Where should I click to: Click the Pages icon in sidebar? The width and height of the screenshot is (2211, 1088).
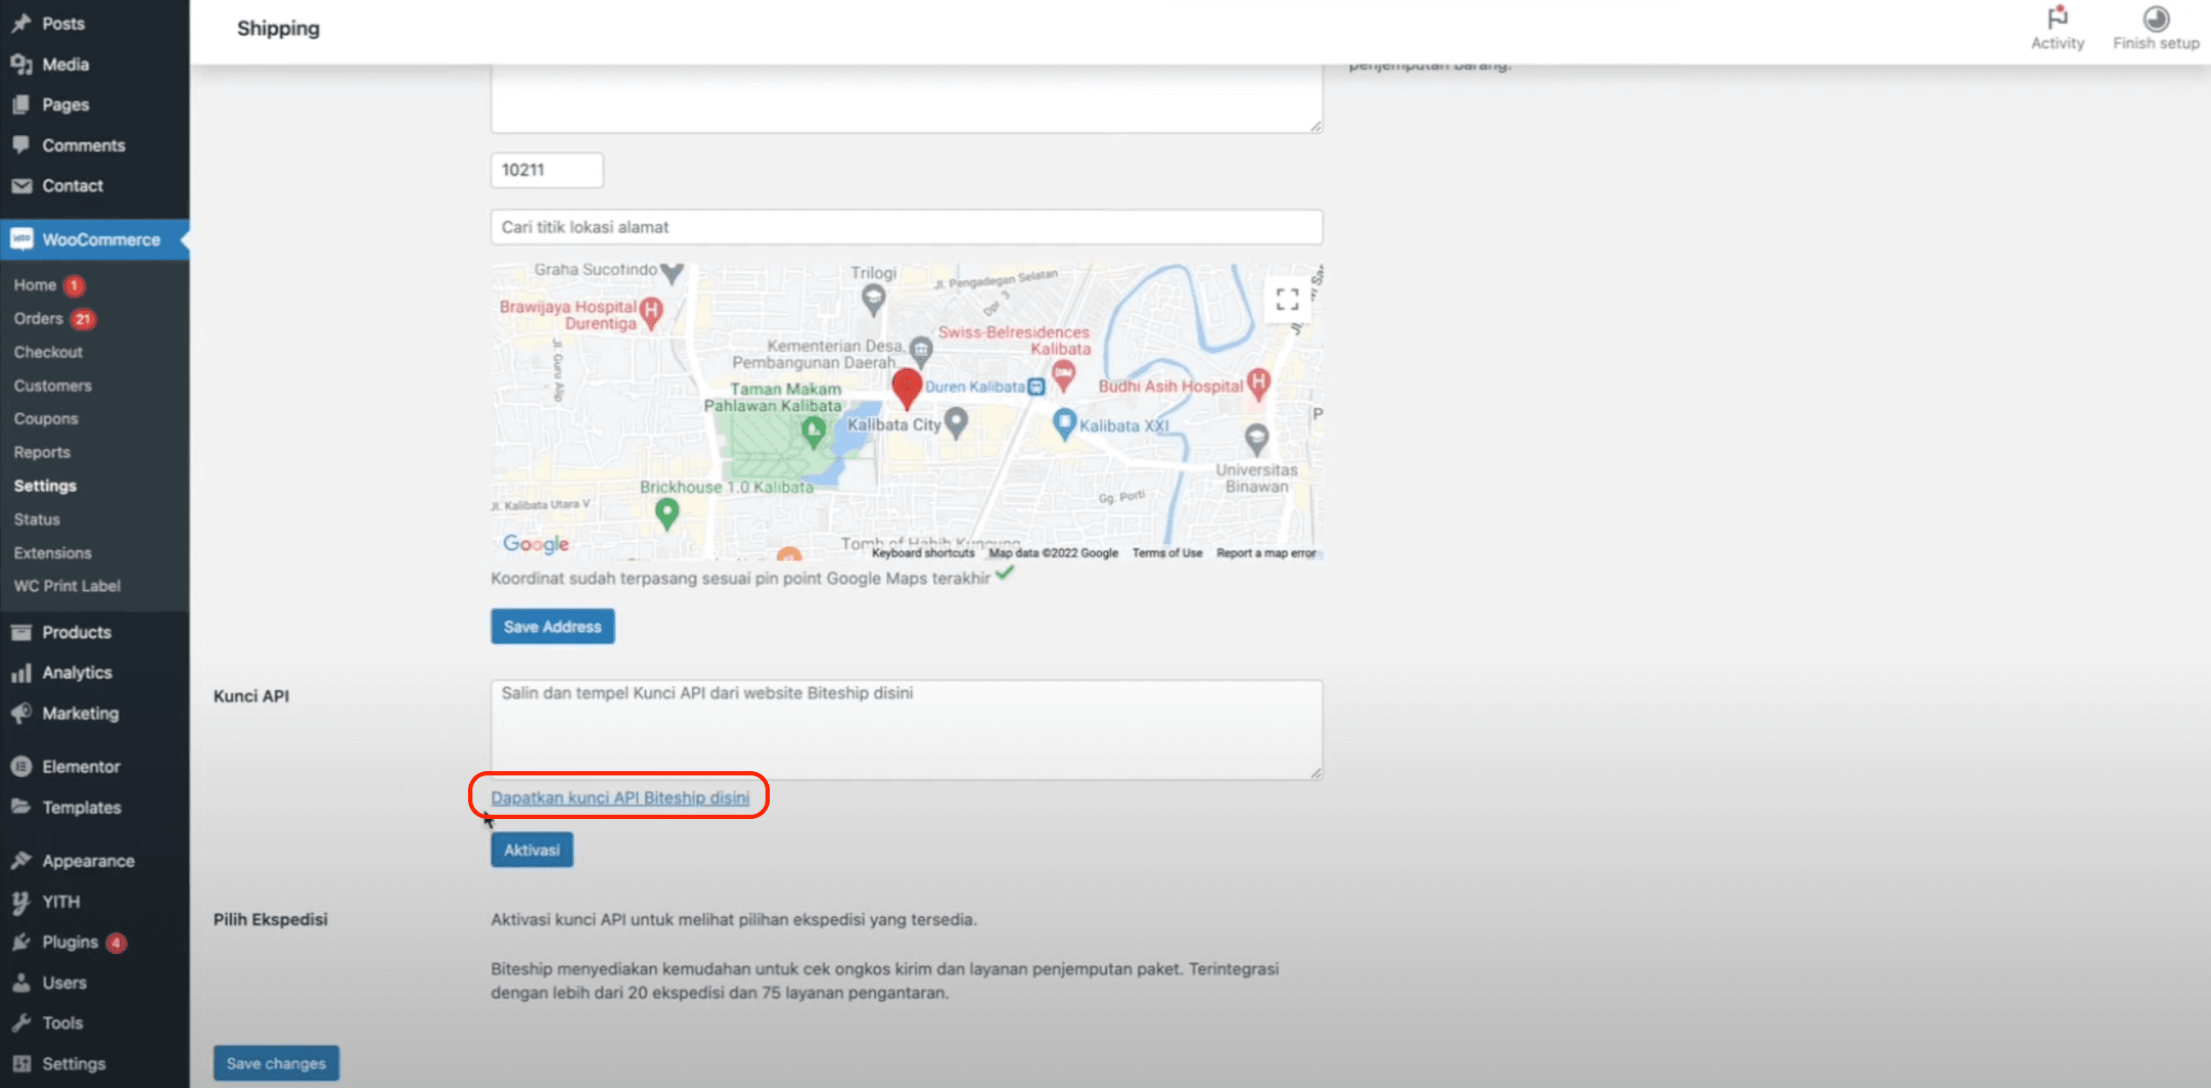[x=21, y=105]
